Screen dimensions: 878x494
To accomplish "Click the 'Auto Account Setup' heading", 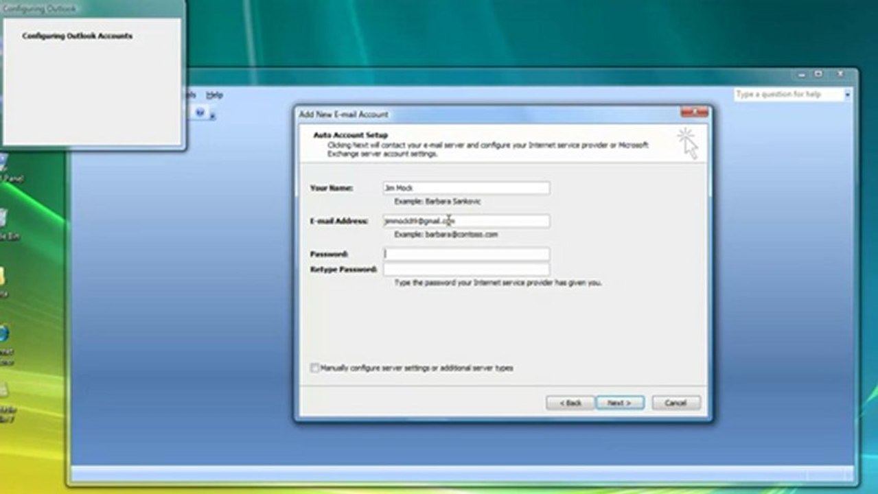I will coord(350,135).
